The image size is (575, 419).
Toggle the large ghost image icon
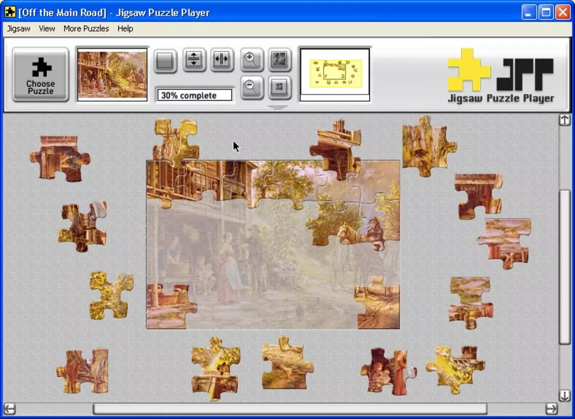[x=280, y=59]
